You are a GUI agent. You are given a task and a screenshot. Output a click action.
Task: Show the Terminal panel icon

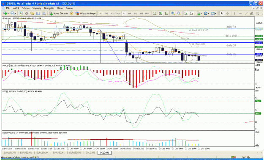coord(38,14)
